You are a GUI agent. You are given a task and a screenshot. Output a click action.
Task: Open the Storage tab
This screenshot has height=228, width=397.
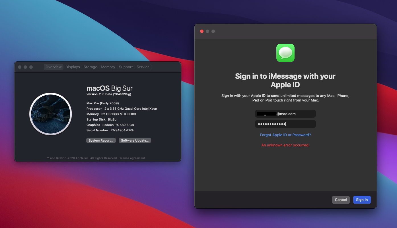[90, 67]
